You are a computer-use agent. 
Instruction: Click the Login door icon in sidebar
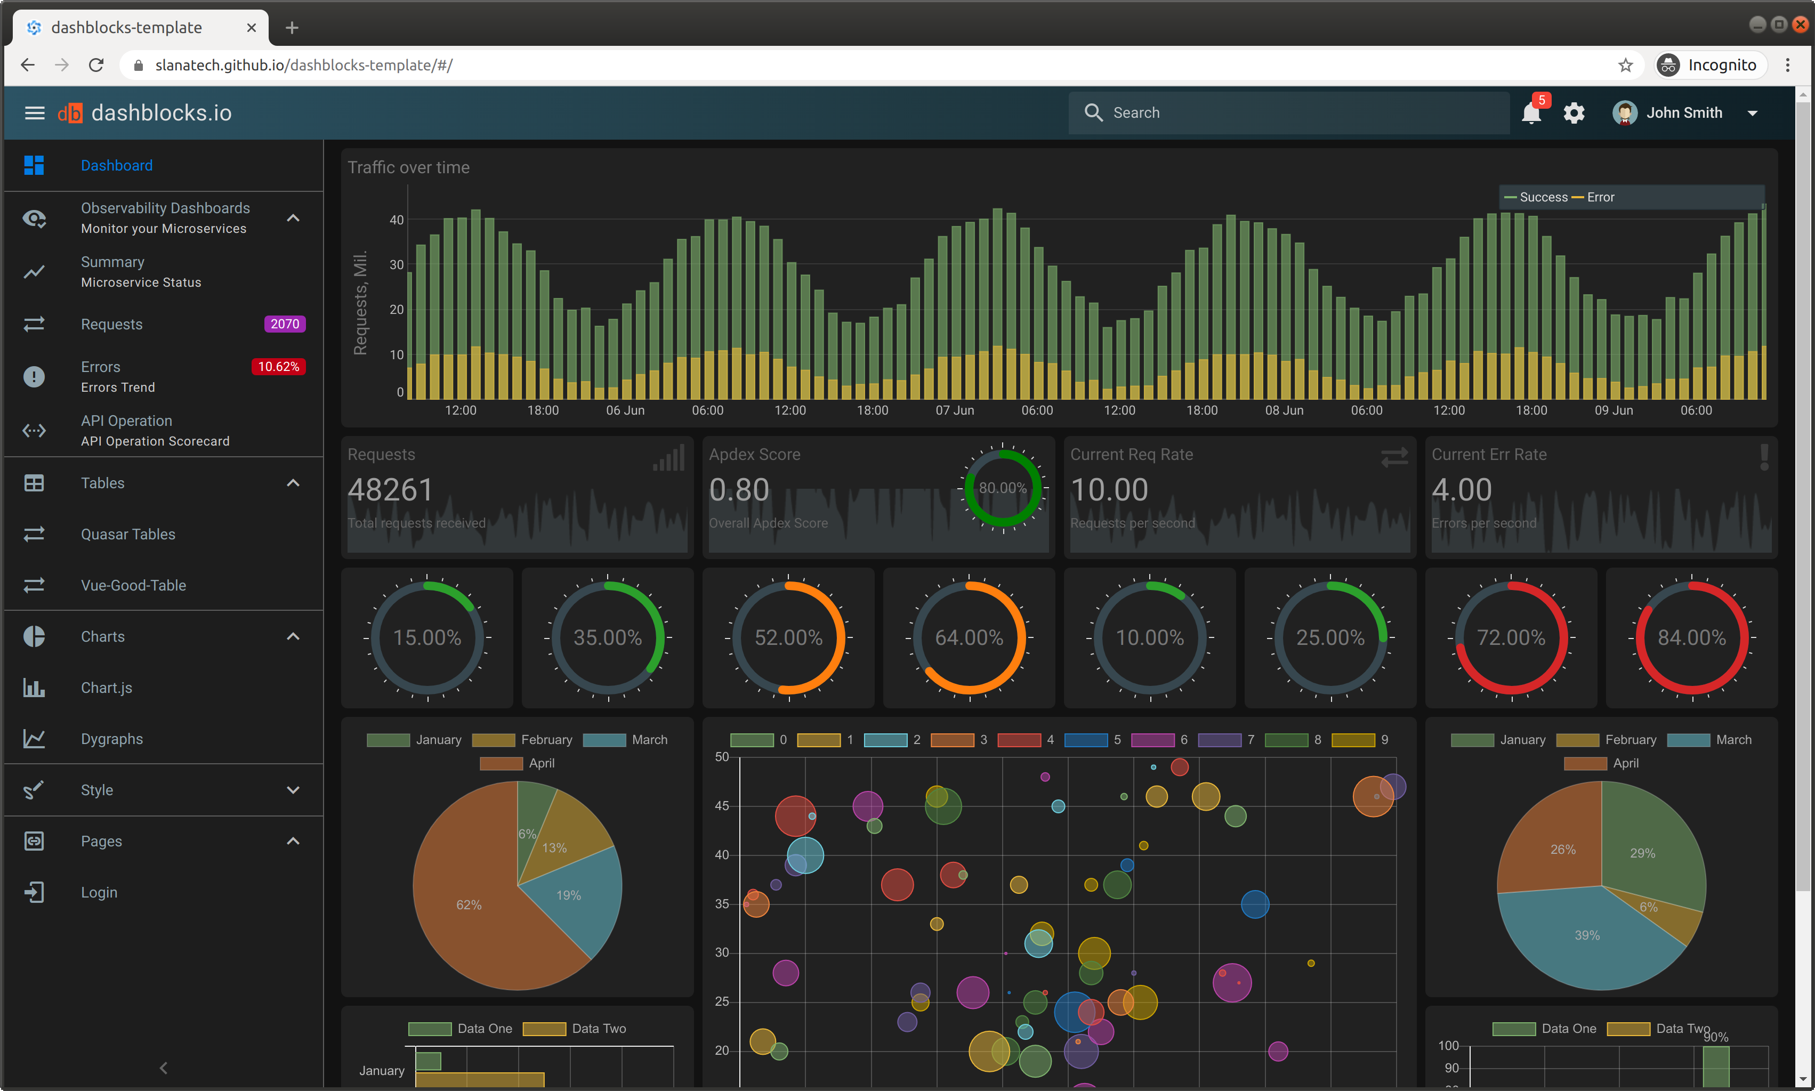pyautogui.click(x=34, y=892)
